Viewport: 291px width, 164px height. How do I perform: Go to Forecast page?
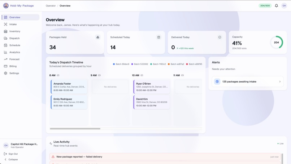(21, 59)
